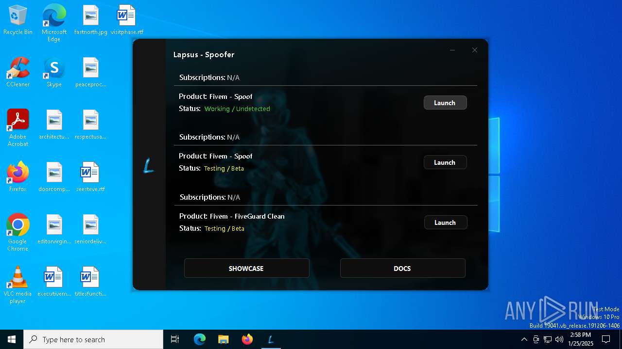Click the taskbar search box
Viewport: 622px width, 349px height.
tap(93, 339)
